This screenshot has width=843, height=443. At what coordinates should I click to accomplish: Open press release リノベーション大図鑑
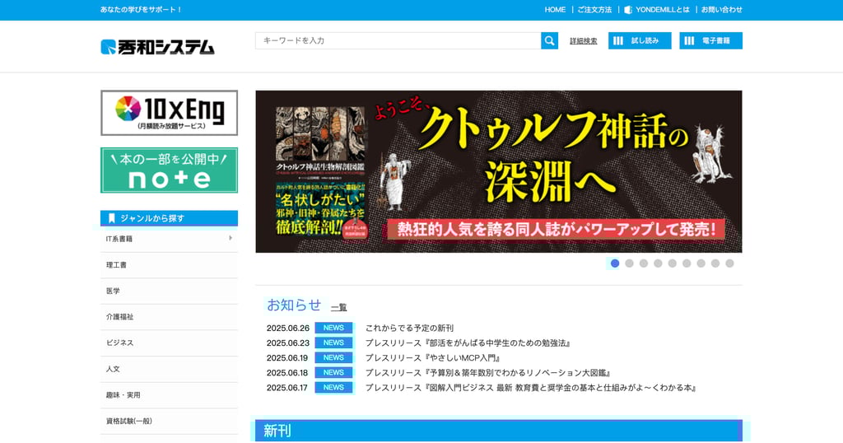488,372
